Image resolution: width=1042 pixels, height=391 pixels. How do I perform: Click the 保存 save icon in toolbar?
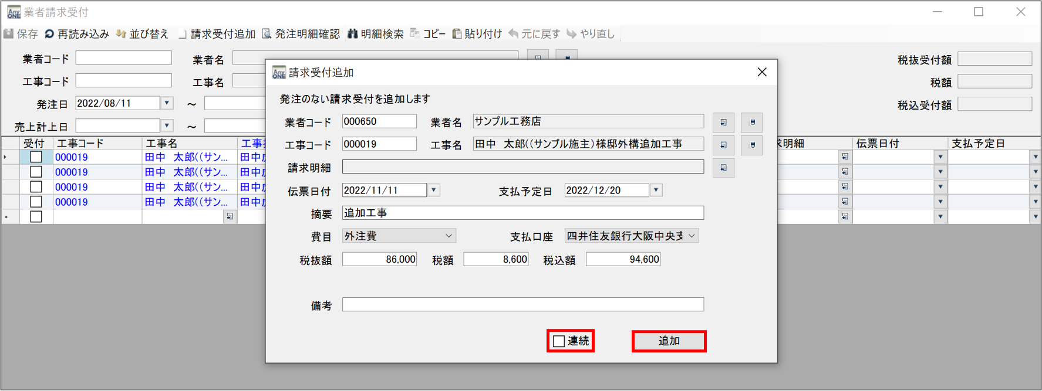tap(9, 34)
